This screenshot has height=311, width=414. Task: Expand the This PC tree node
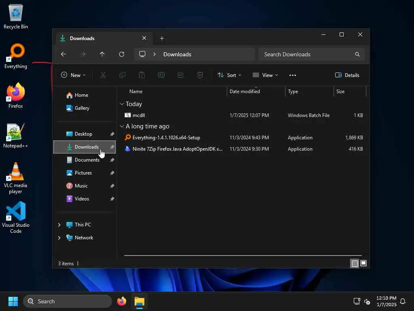click(59, 225)
